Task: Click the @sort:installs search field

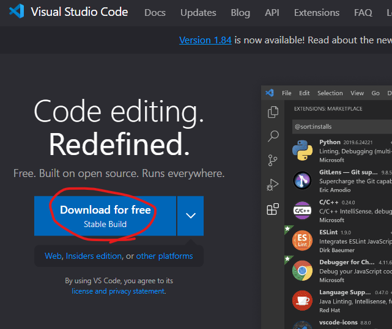Action: pos(342,126)
